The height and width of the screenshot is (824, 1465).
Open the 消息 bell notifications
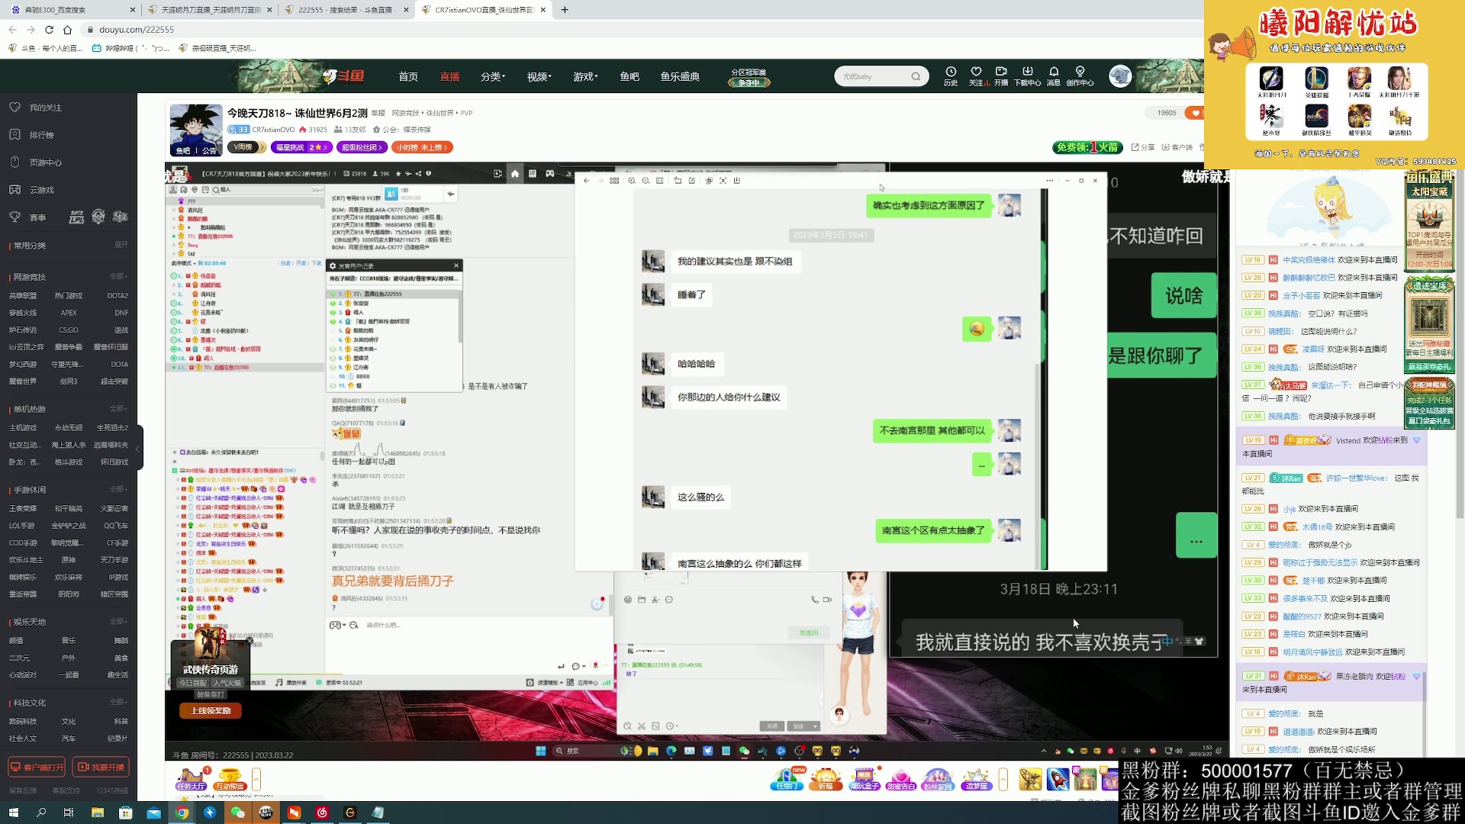[1054, 72]
